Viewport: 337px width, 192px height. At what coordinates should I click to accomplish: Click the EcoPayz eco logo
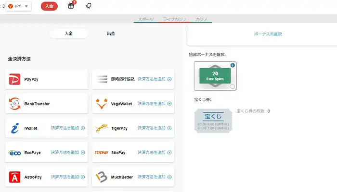click(x=14, y=153)
